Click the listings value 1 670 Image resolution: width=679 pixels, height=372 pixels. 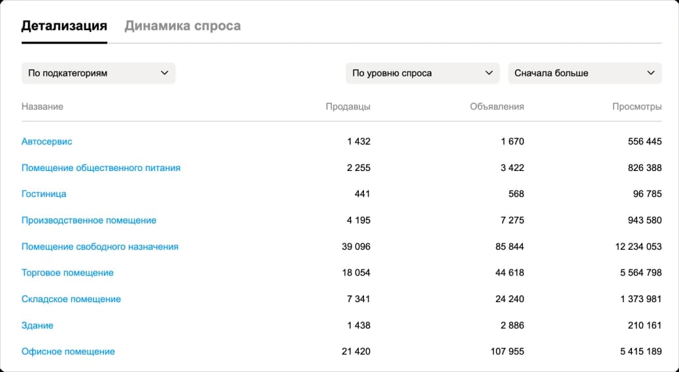click(513, 142)
